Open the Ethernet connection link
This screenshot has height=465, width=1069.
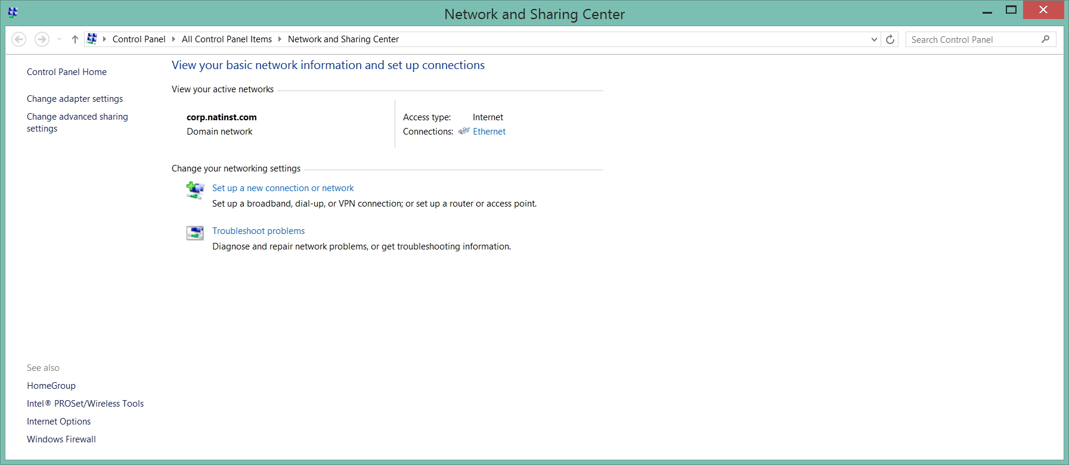[489, 132]
